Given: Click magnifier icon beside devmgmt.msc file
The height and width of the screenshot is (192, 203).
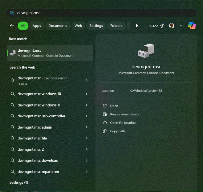Looking at the screenshot, I should 13,138.
